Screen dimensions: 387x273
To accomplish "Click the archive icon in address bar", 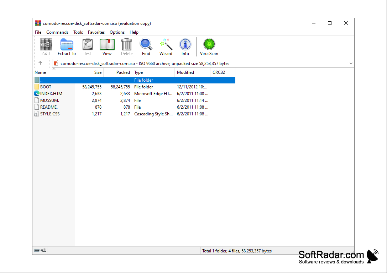I will (x=56, y=63).
